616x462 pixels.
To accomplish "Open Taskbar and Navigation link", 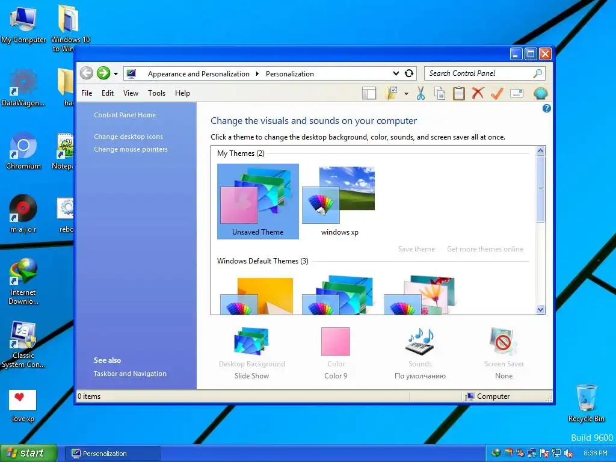I will click(x=130, y=374).
